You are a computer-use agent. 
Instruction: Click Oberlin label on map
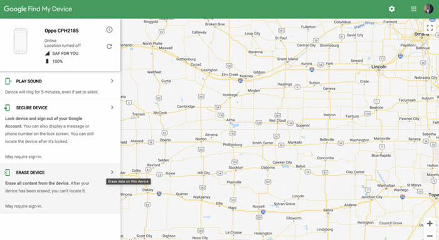point(166,140)
